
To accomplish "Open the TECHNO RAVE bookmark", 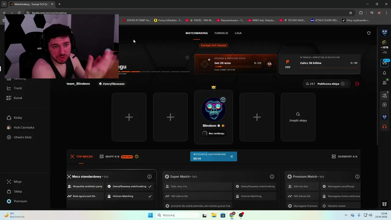I will (x=292, y=20).
